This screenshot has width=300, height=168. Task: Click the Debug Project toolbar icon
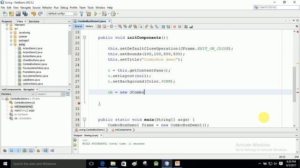[104, 14]
